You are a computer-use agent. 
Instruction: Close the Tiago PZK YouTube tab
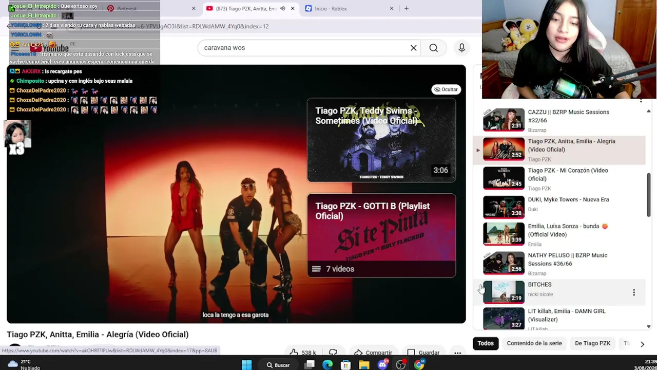293,9
